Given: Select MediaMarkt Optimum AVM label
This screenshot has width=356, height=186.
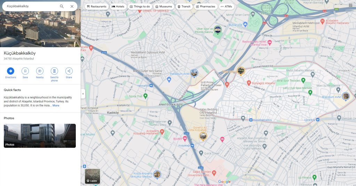Looking at the screenshot, I should [x=148, y=52].
